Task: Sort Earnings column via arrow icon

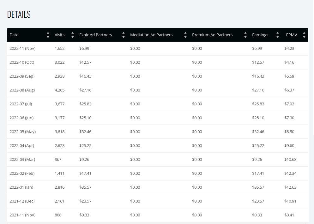Action: (278, 35)
